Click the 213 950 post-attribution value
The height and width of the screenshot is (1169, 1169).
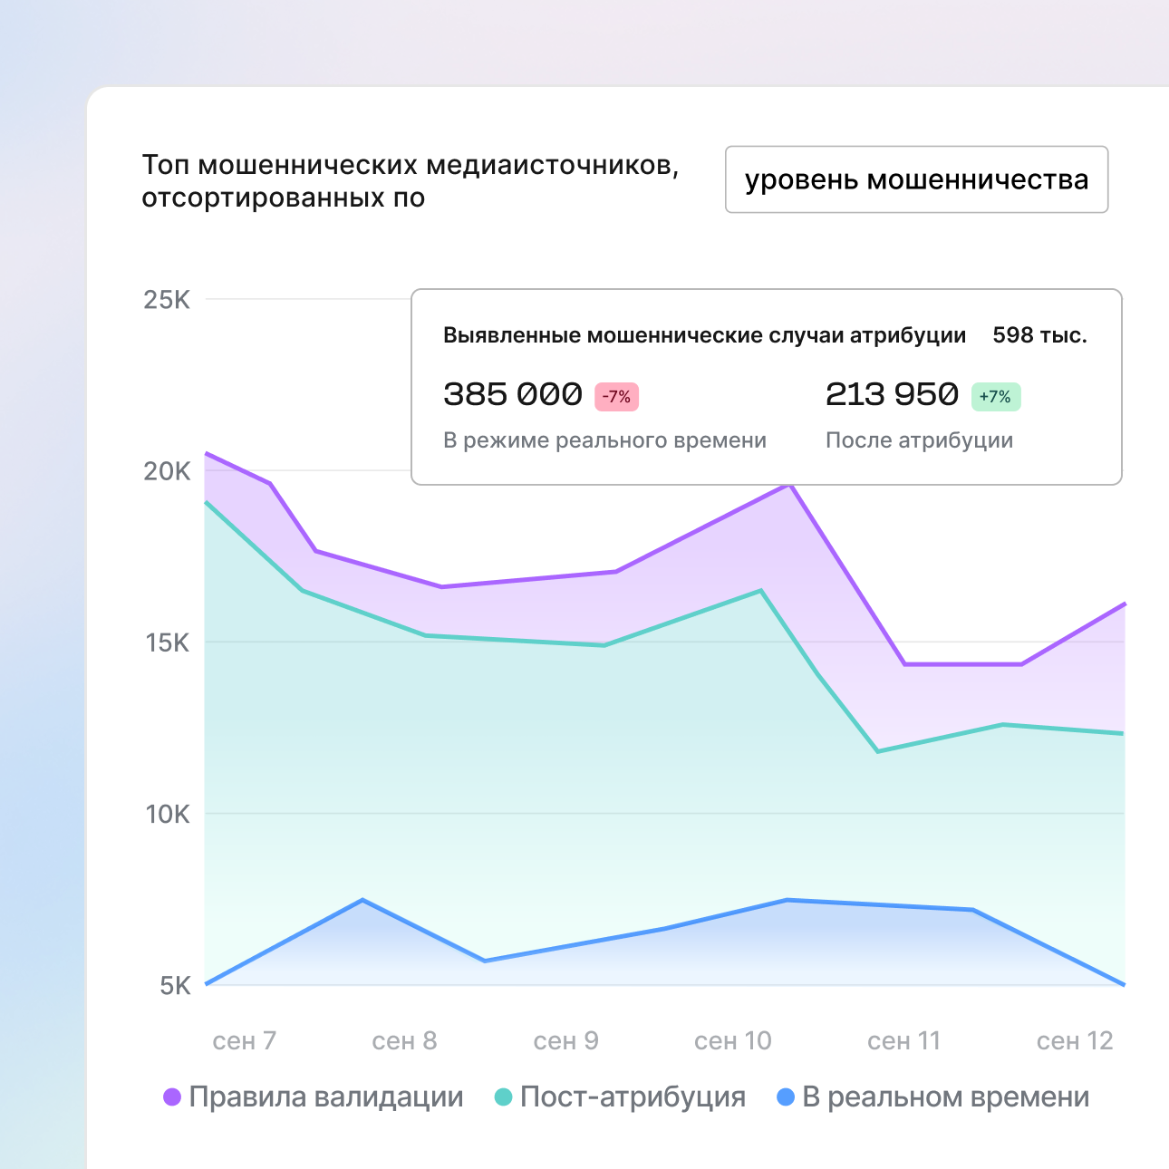click(892, 394)
